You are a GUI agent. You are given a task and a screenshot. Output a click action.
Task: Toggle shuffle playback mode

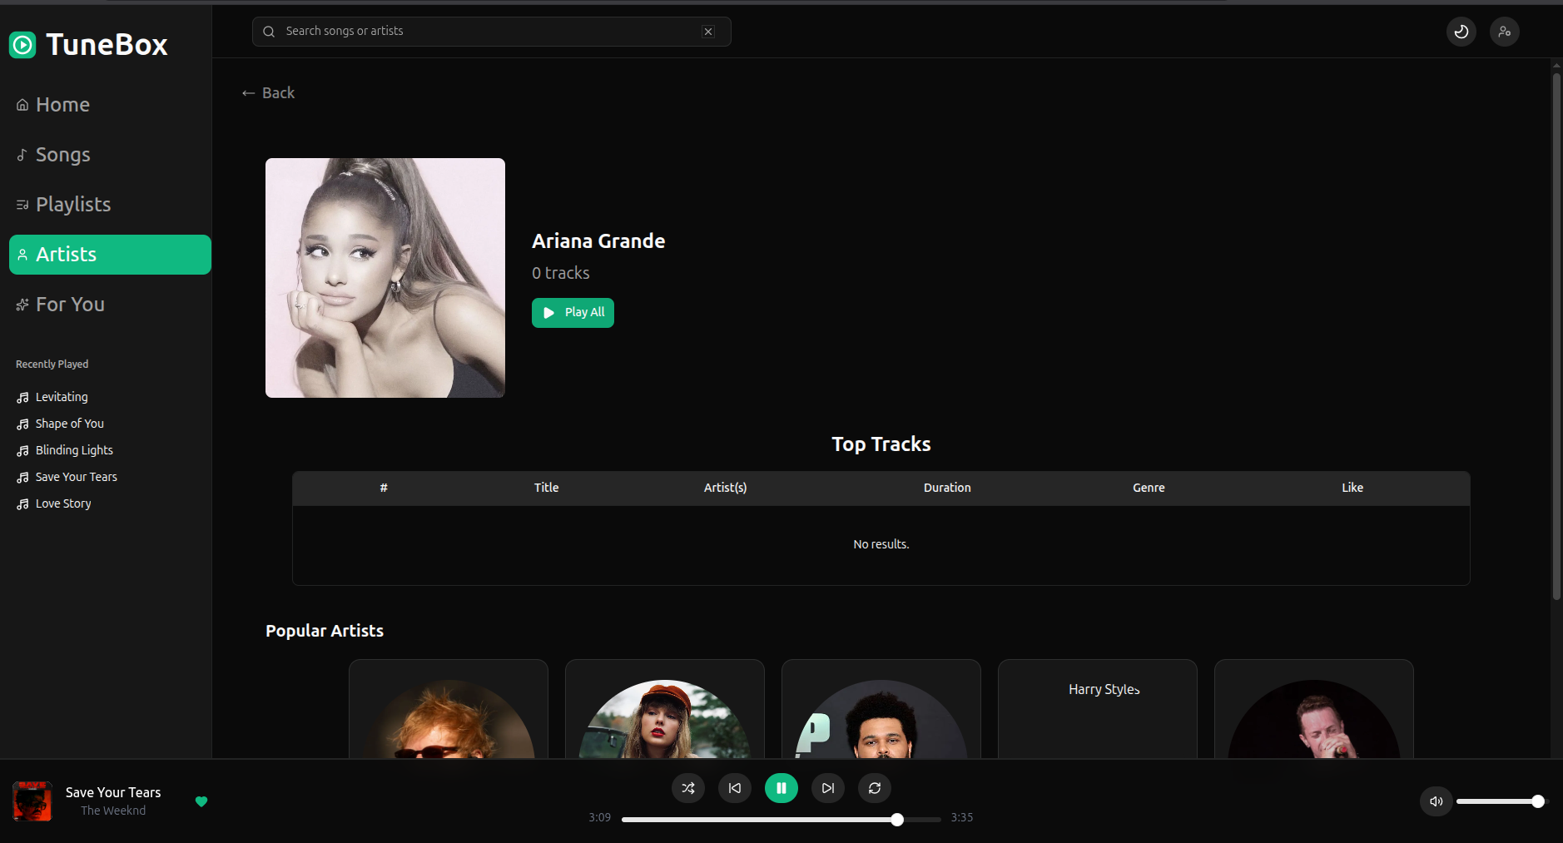pyautogui.click(x=687, y=787)
